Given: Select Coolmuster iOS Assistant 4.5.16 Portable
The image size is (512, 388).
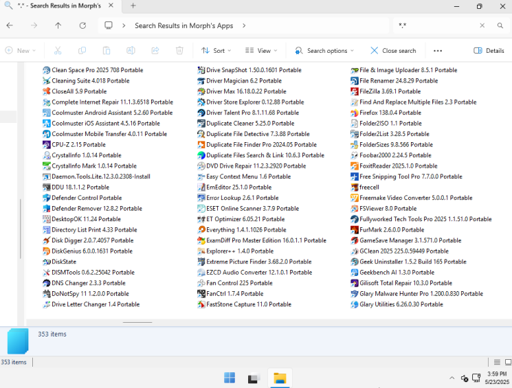Looking at the screenshot, I should coord(101,124).
